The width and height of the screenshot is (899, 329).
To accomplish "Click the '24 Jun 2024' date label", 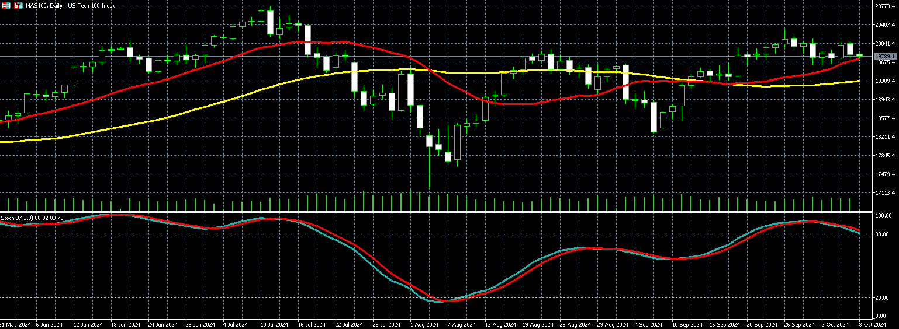I will coord(162,324).
